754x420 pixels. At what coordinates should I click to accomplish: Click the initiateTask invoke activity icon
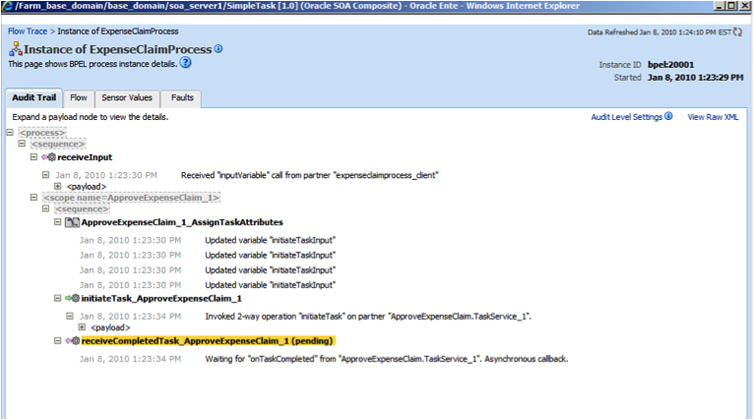click(x=72, y=298)
